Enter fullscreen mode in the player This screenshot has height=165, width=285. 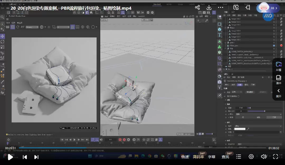click(275, 157)
